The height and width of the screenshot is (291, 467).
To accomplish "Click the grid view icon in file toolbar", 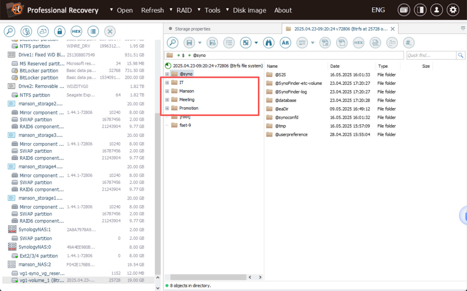I will [246, 43].
